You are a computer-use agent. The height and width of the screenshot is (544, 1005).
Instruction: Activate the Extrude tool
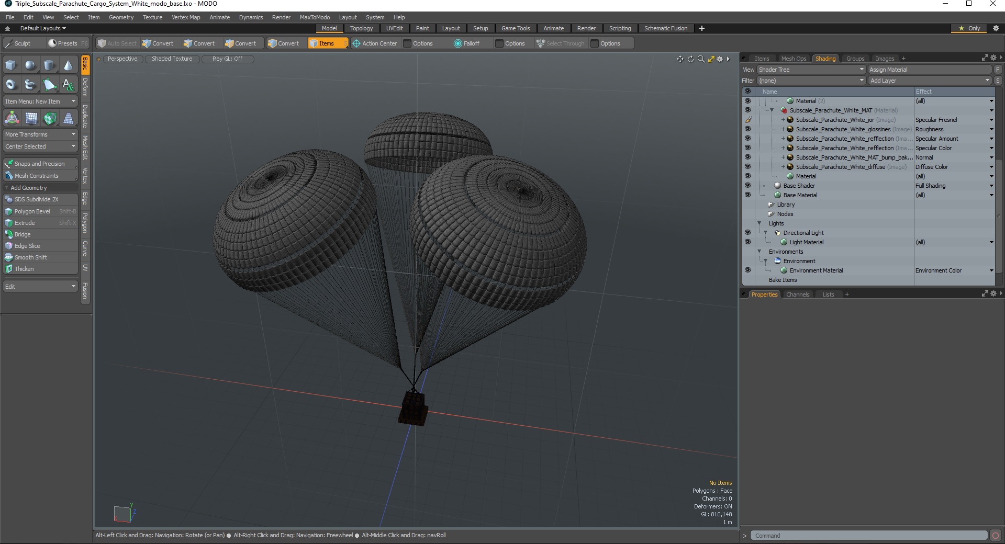click(x=40, y=223)
